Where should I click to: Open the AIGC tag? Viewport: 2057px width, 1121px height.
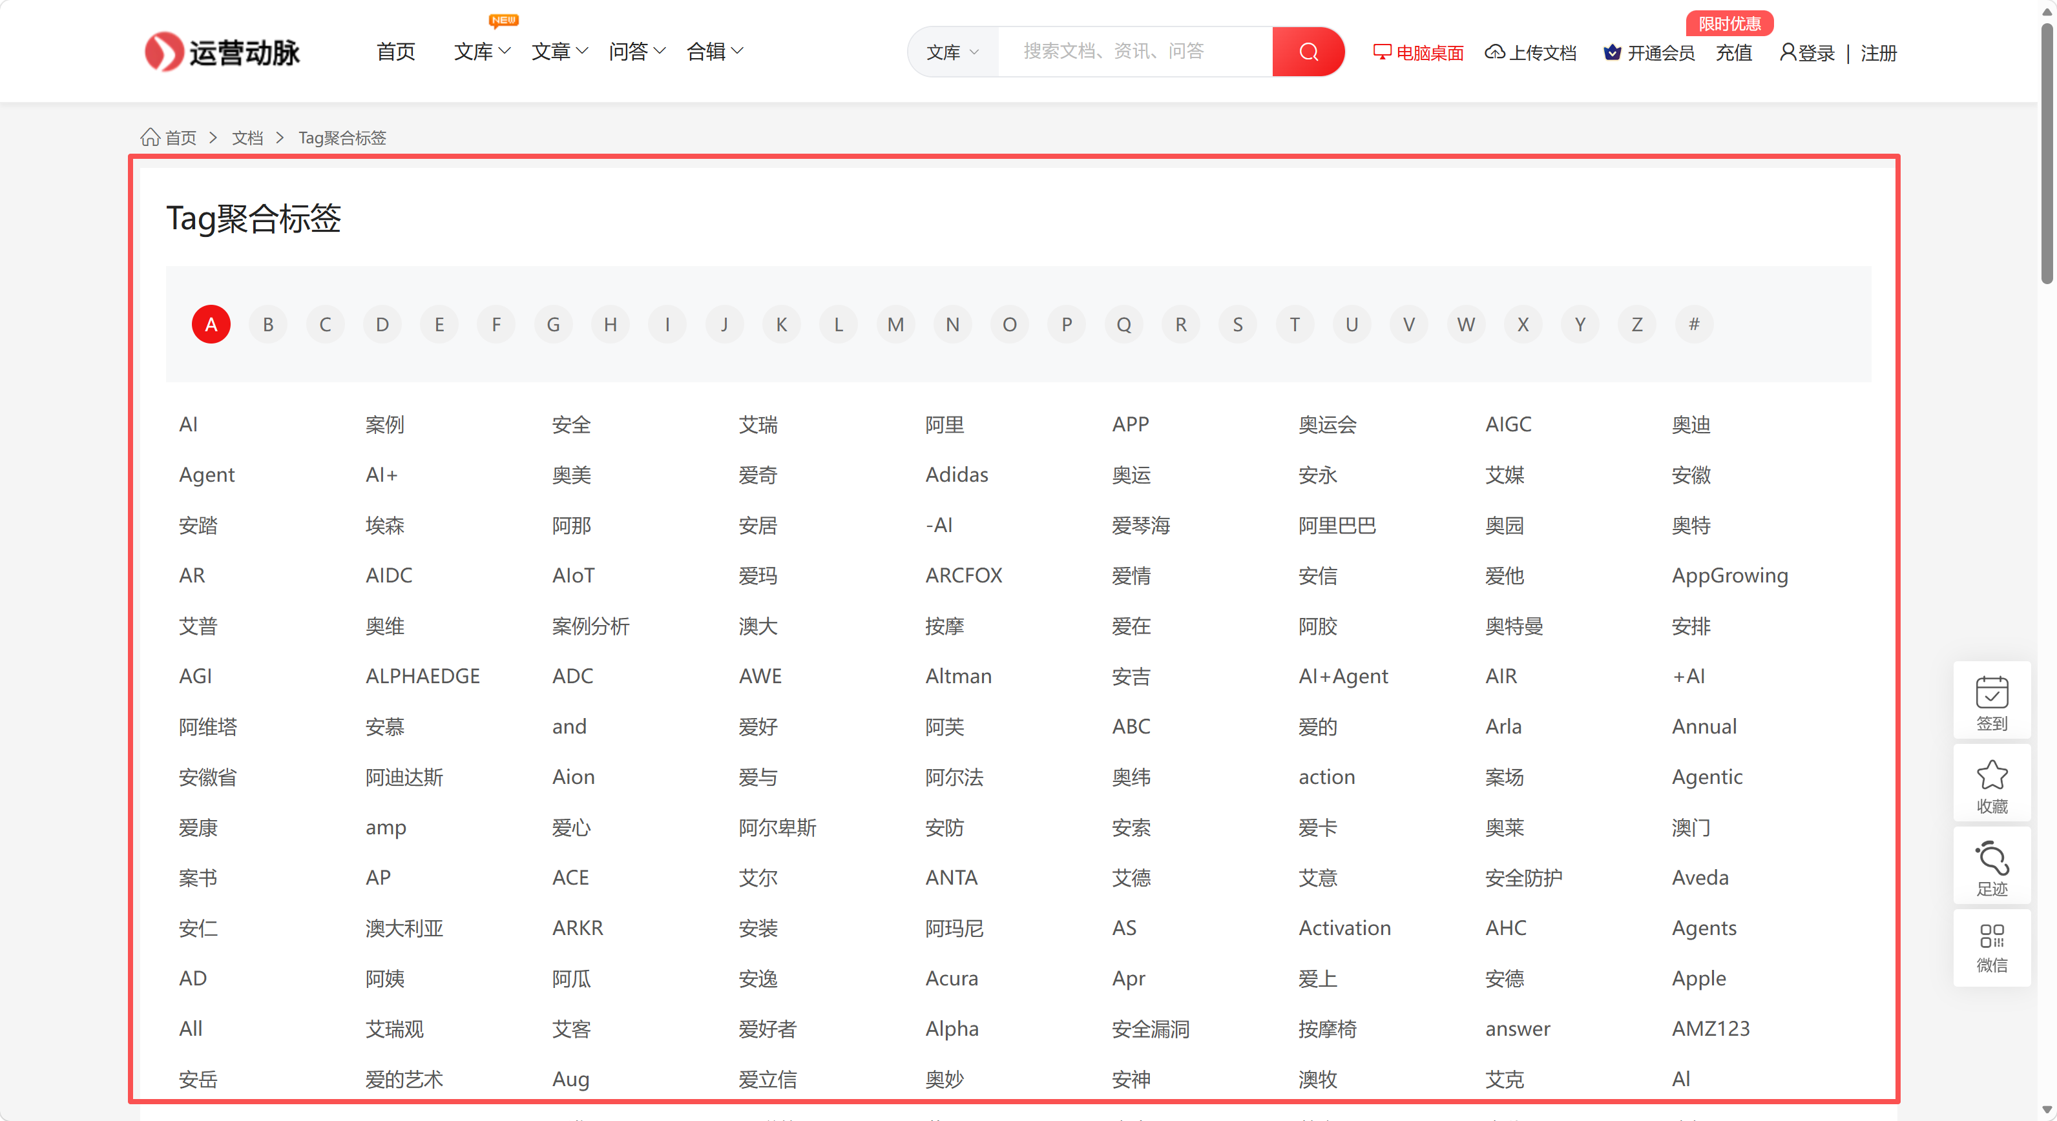[1509, 424]
